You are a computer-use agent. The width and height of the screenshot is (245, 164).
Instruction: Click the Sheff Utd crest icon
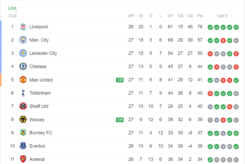click(23, 106)
